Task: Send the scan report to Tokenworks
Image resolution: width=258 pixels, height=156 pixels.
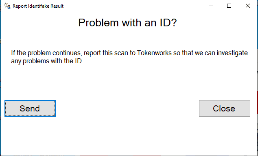Action: pos(30,109)
